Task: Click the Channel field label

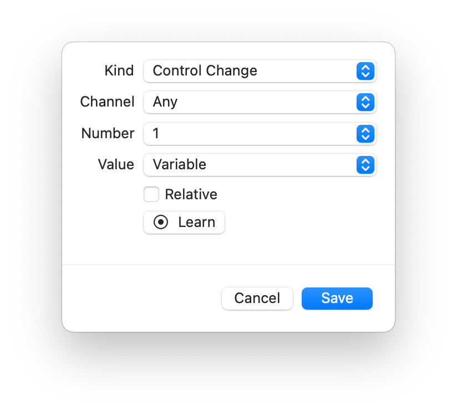Action: tap(107, 102)
